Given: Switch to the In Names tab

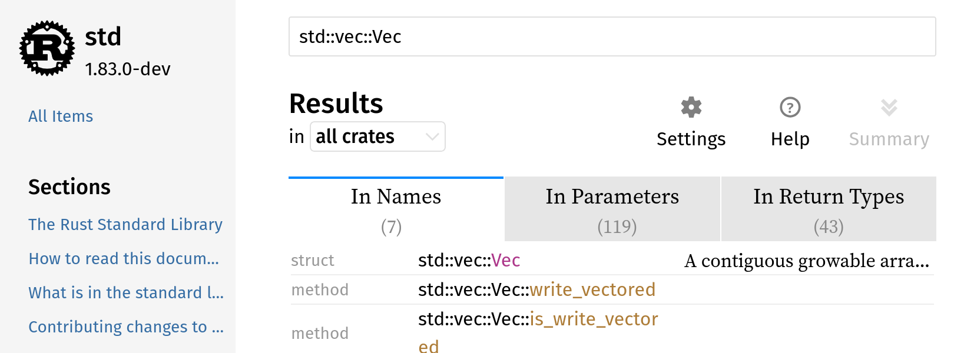Looking at the screenshot, I should pos(396,209).
